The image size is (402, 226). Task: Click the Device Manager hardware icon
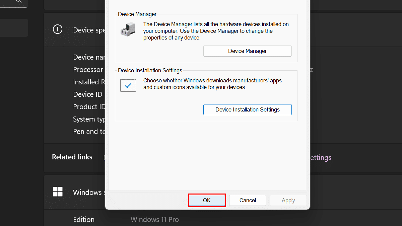tap(128, 29)
